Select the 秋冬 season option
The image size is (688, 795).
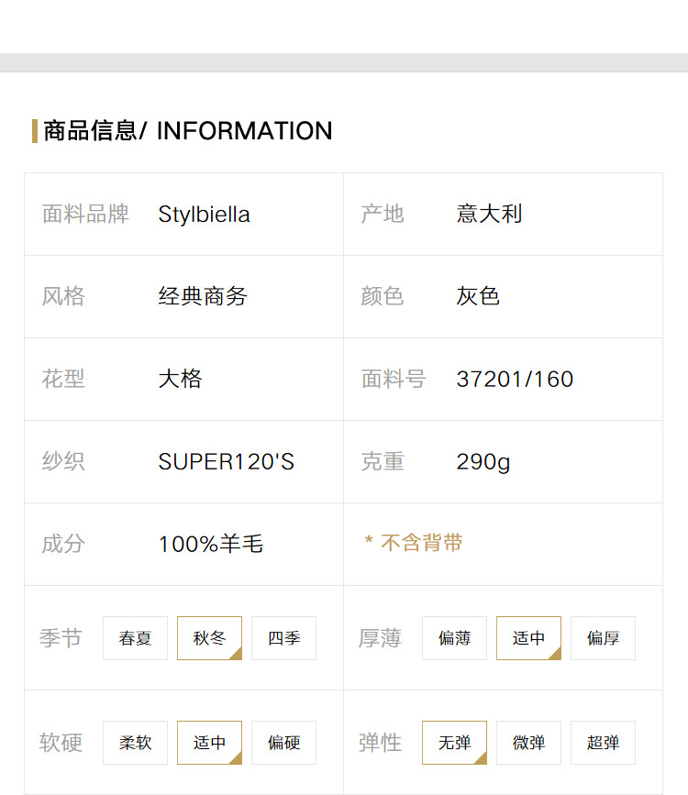(209, 638)
